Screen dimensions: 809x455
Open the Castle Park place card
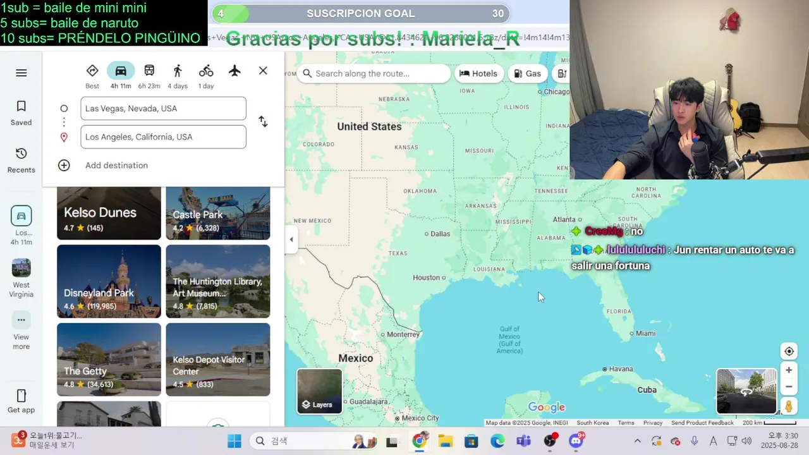tap(218, 214)
